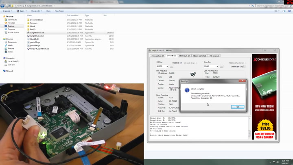Click the Explorer search input field
This screenshot has height=165, width=293.
pyautogui.click(x=272, y=6)
